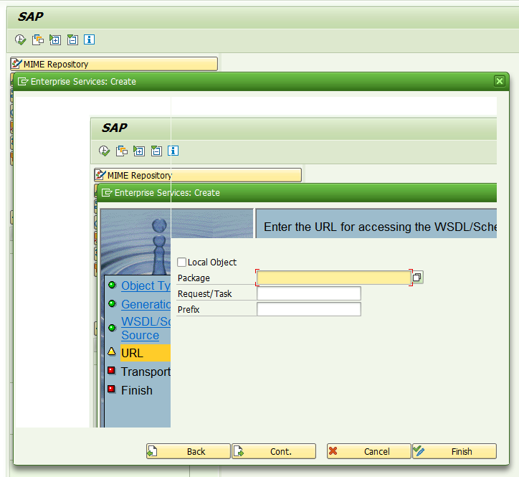Click the red status icon beside the Finish step

pyautogui.click(x=112, y=389)
